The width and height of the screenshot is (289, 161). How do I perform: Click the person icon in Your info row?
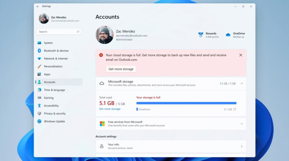click(101, 146)
